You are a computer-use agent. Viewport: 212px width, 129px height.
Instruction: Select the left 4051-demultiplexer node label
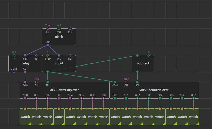64,90
